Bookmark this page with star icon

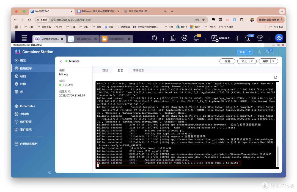[x=204, y=20]
